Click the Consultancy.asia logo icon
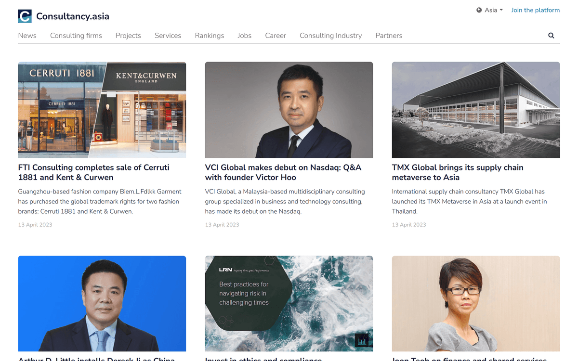This screenshot has height=361, width=578. click(x=25, y=16)
